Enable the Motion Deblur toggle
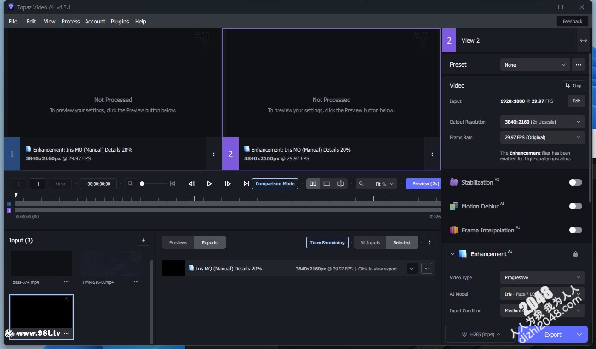596x349 pixels. [x=575, y=206]
